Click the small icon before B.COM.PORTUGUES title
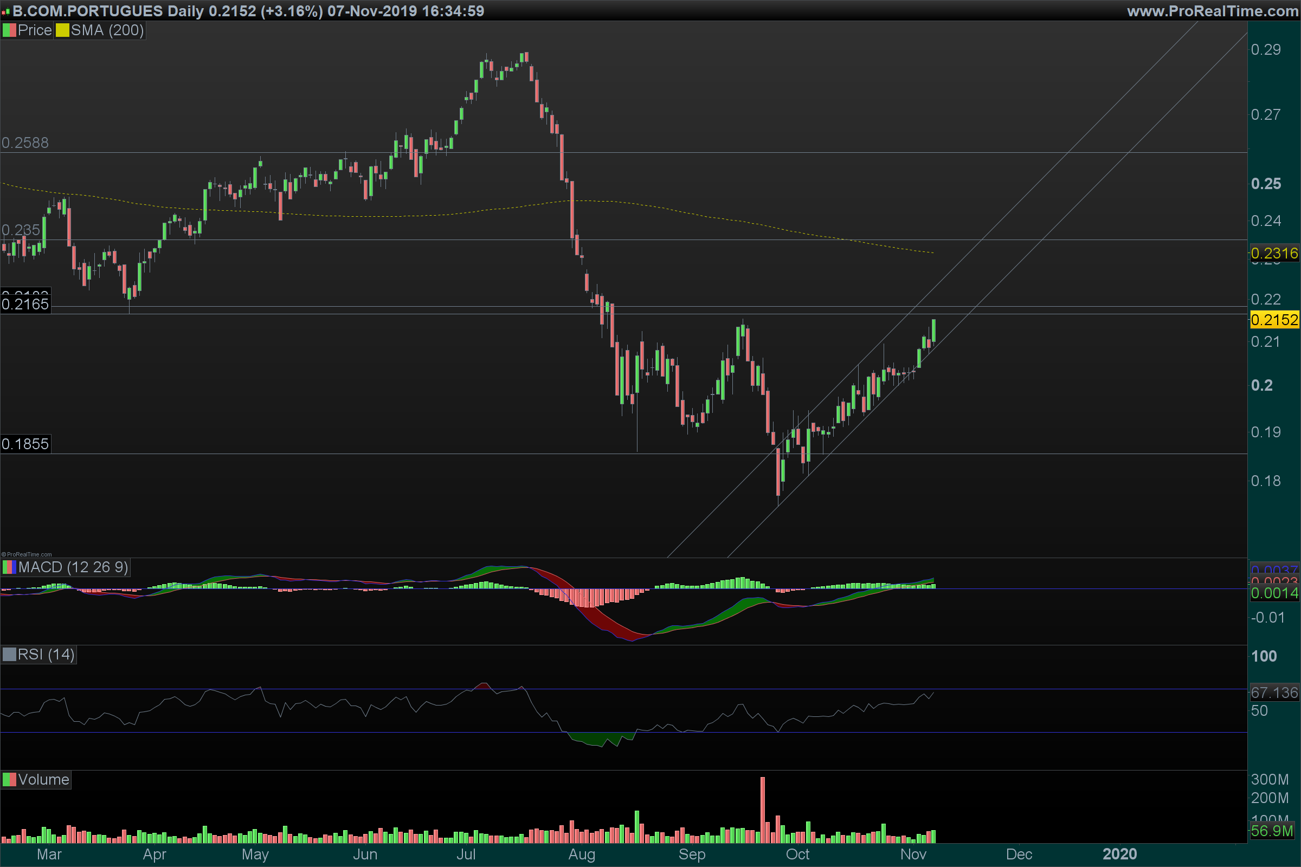Image resolution: width=1301 pixels, height=867 pixels. pos(5,11)
